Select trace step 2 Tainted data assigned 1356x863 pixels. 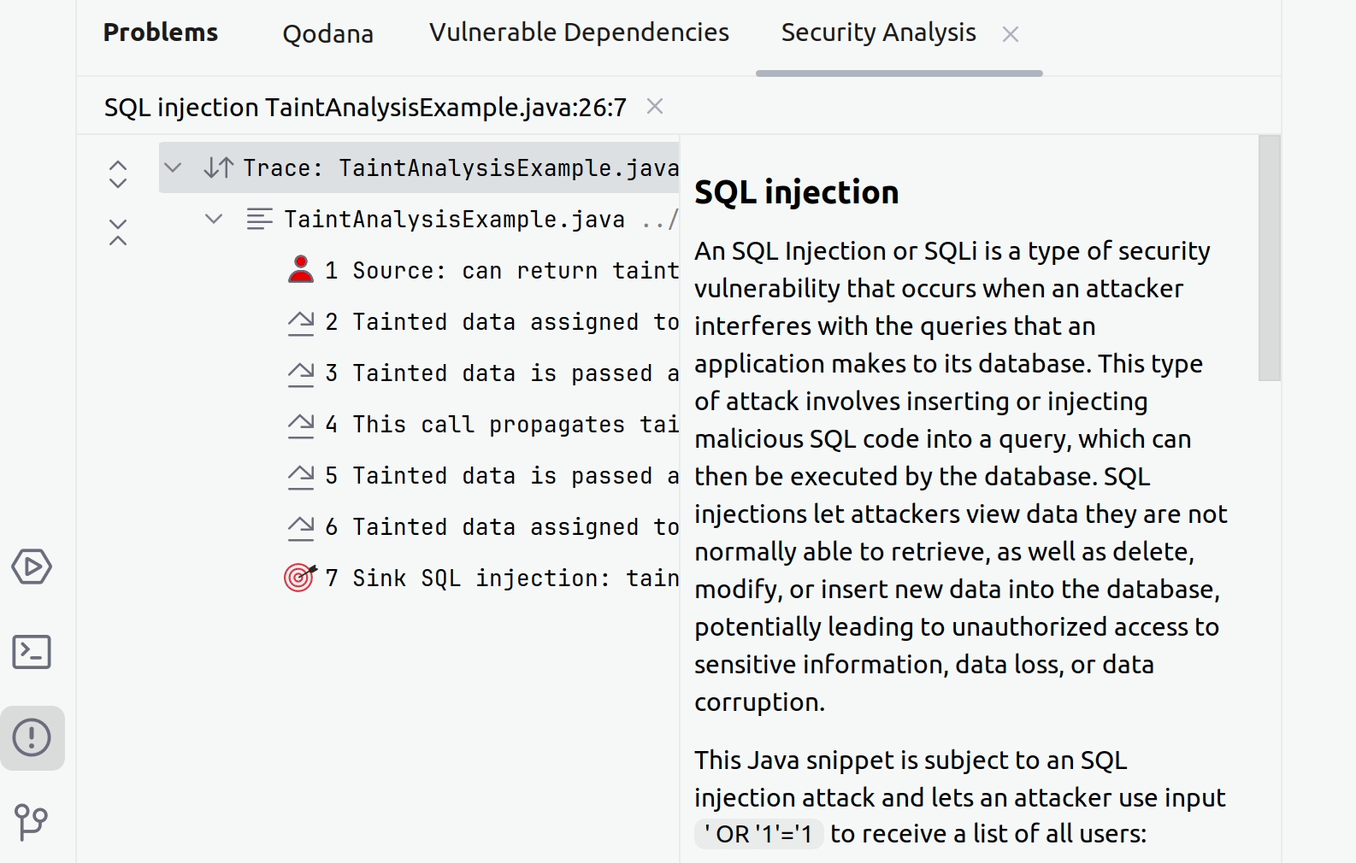pyautogui.click(x=501, y=322)
